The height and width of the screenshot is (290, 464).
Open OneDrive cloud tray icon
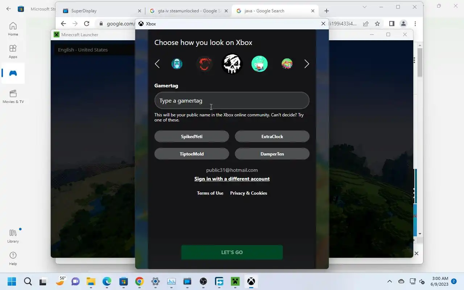pyautogui.click(x=401, y=282)
